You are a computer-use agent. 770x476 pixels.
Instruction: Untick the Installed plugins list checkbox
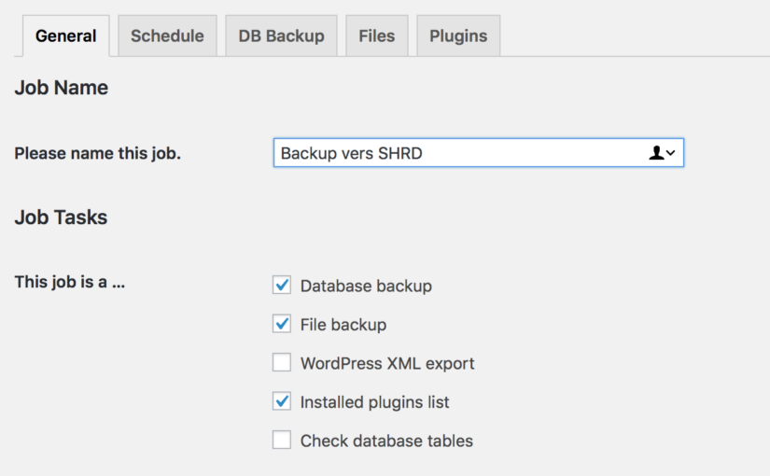[282, 401]
